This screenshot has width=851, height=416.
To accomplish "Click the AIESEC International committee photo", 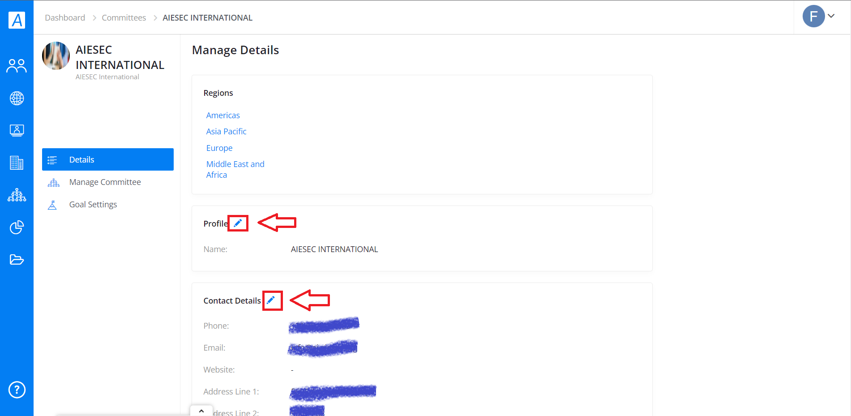I will [x=56, y=56].
